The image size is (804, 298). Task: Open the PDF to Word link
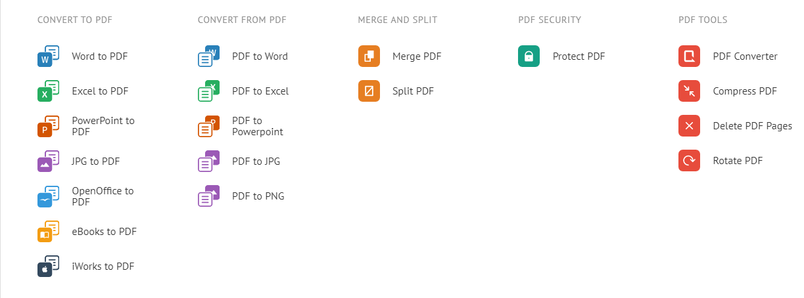click(260, 56)
